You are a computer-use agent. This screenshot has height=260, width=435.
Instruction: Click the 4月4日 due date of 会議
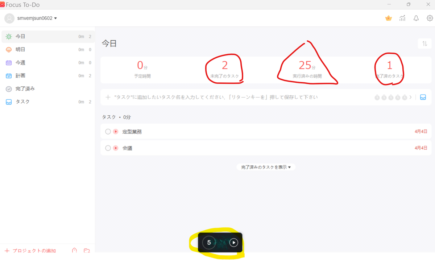tap(421, 148)
